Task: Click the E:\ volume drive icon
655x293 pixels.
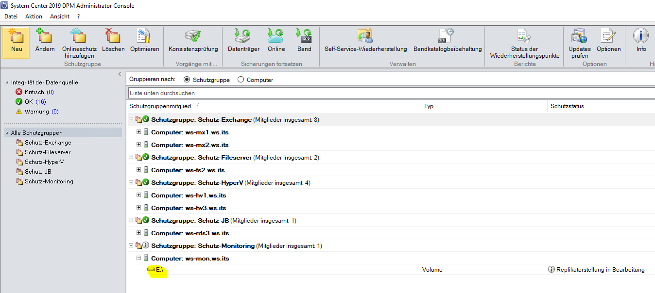Action: click(x=151, y=269)
